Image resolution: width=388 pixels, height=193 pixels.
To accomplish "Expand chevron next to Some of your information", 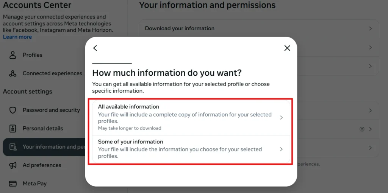I will tap(281, 149).
